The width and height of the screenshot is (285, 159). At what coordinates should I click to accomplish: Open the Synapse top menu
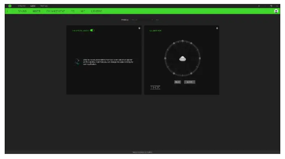[22, 6]
